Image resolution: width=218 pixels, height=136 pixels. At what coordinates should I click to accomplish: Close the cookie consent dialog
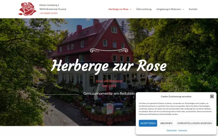(212, 96)
